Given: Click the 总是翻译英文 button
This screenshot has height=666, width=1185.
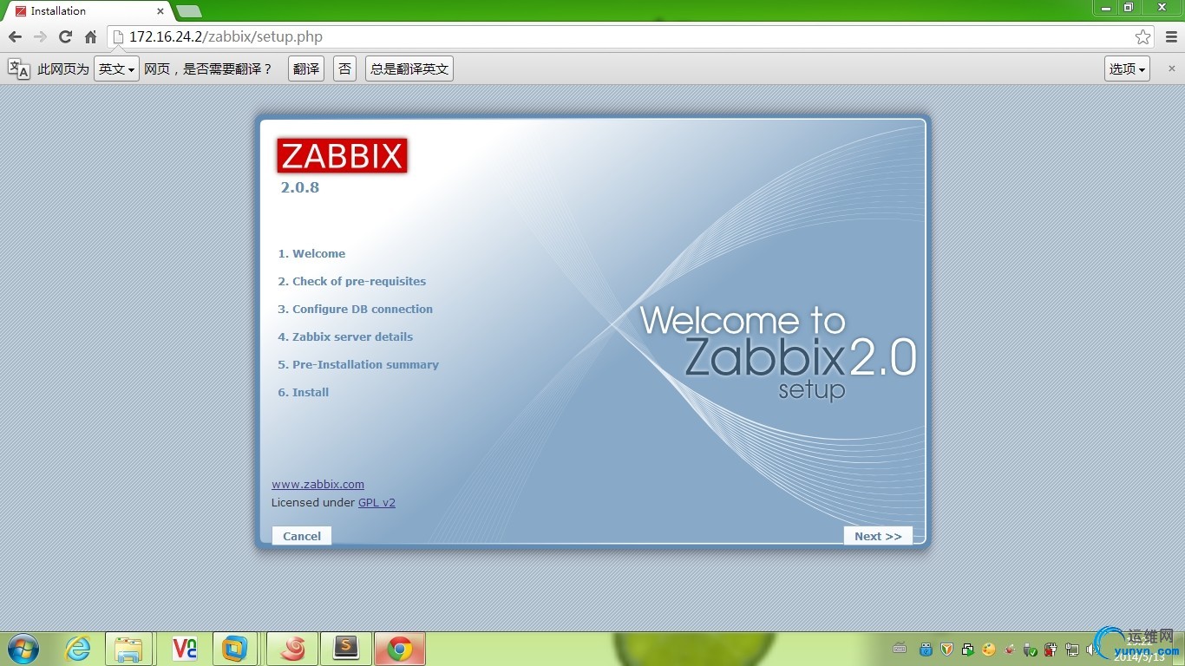Looking at the screenshot, I should pos(409,69).
